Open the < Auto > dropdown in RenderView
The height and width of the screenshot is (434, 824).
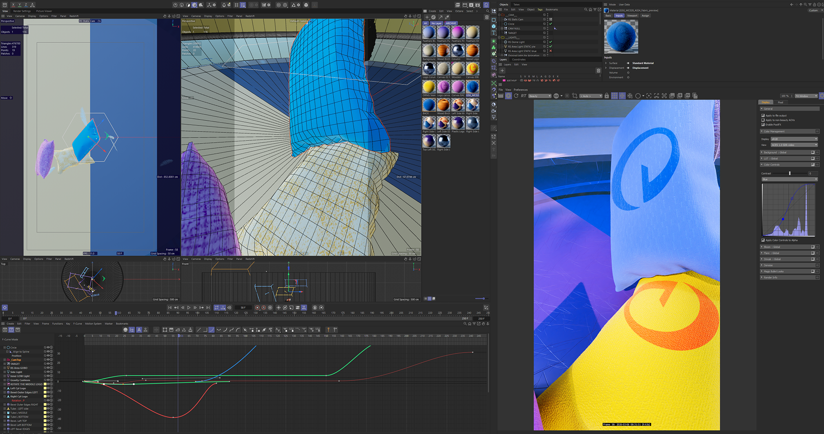click(x=591, y=96)
